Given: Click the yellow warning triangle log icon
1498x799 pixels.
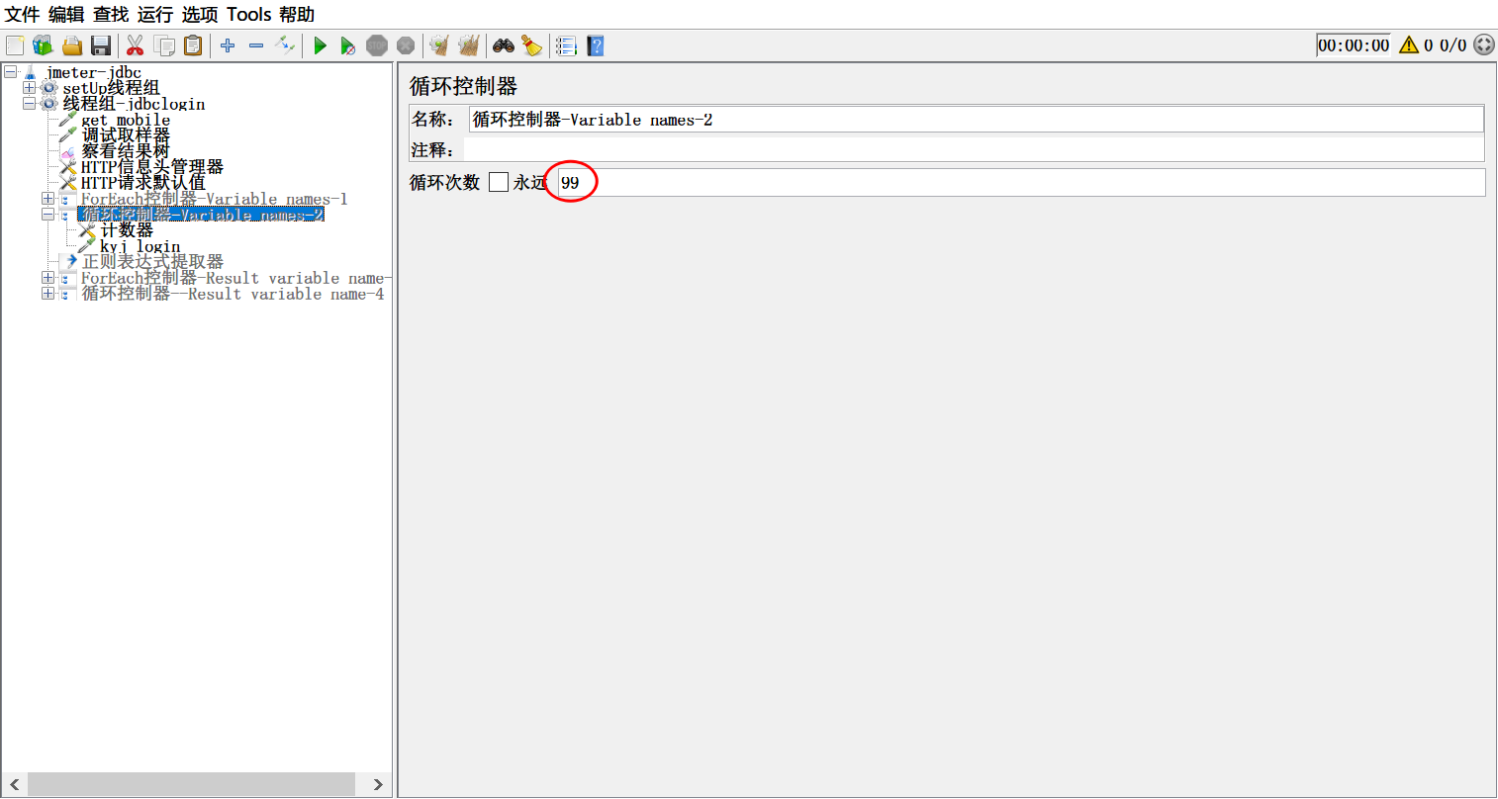Looking at the screenshot, I should (x=1409, y=44).
